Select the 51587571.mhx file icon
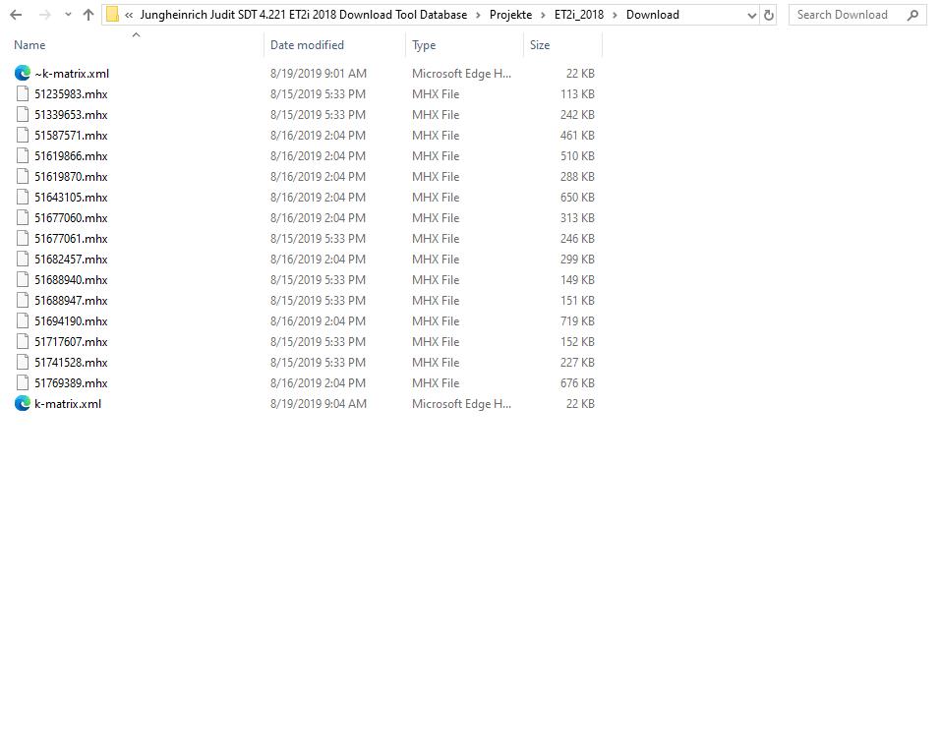The height and width of the screenshot is (753, 940). tap(23, 136)
